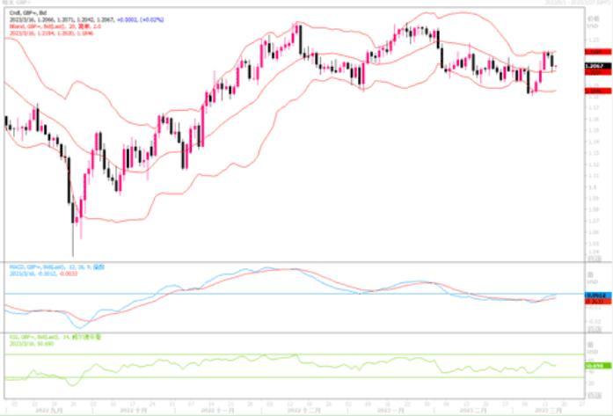Click the black 1.2067 current price tag
The width and height of the screenshot is (613, 416).
[598, 66]
